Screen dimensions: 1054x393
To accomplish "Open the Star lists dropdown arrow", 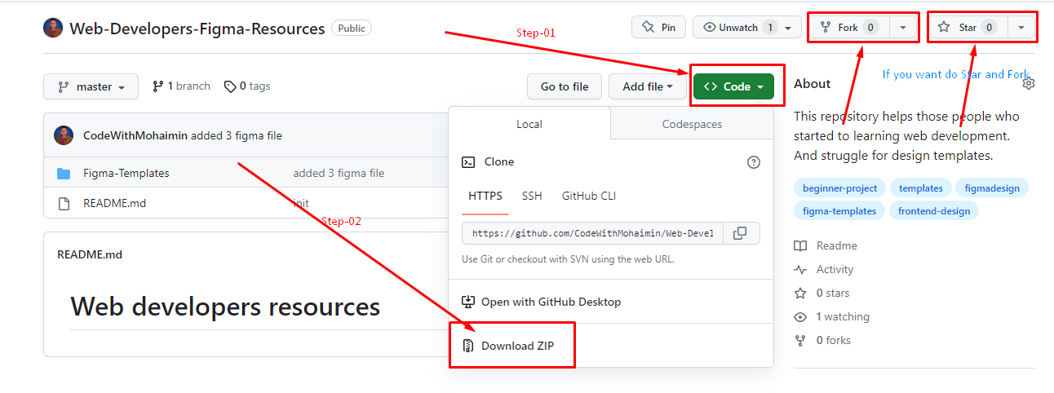I will click(1021, 27).
